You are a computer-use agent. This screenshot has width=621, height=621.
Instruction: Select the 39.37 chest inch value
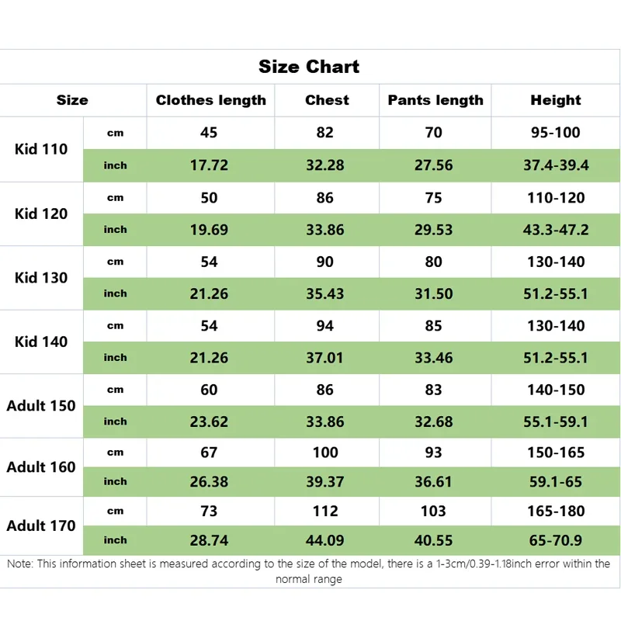click(325, 482)
